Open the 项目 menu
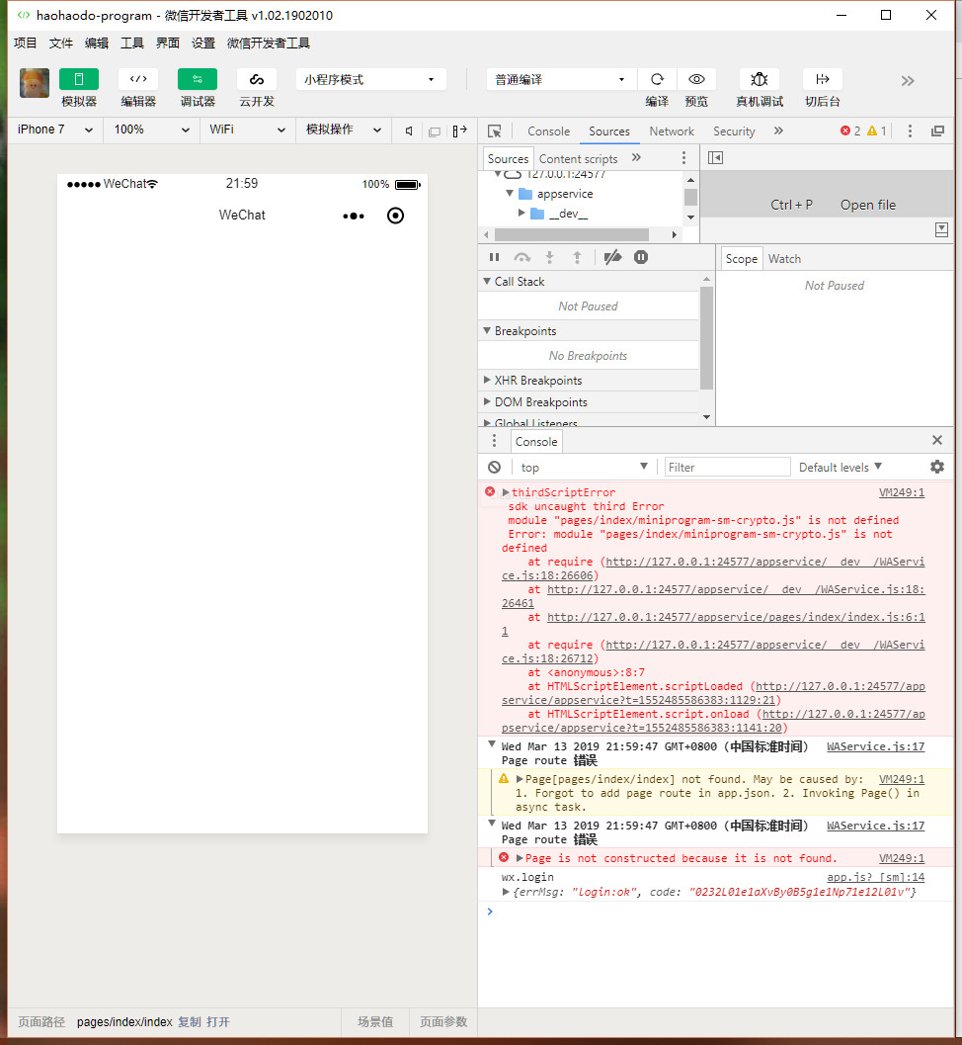The width and height of the screenshot is (962, 1045). tap(26, 44)
